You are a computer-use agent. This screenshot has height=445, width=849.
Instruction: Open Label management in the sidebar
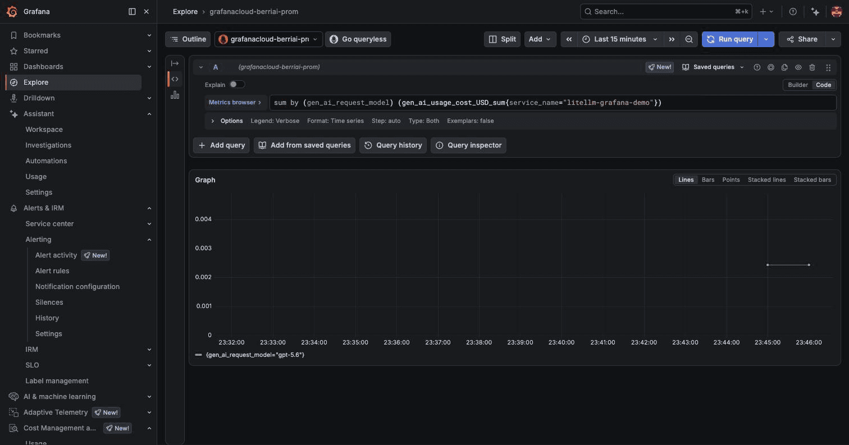point(57,381)
